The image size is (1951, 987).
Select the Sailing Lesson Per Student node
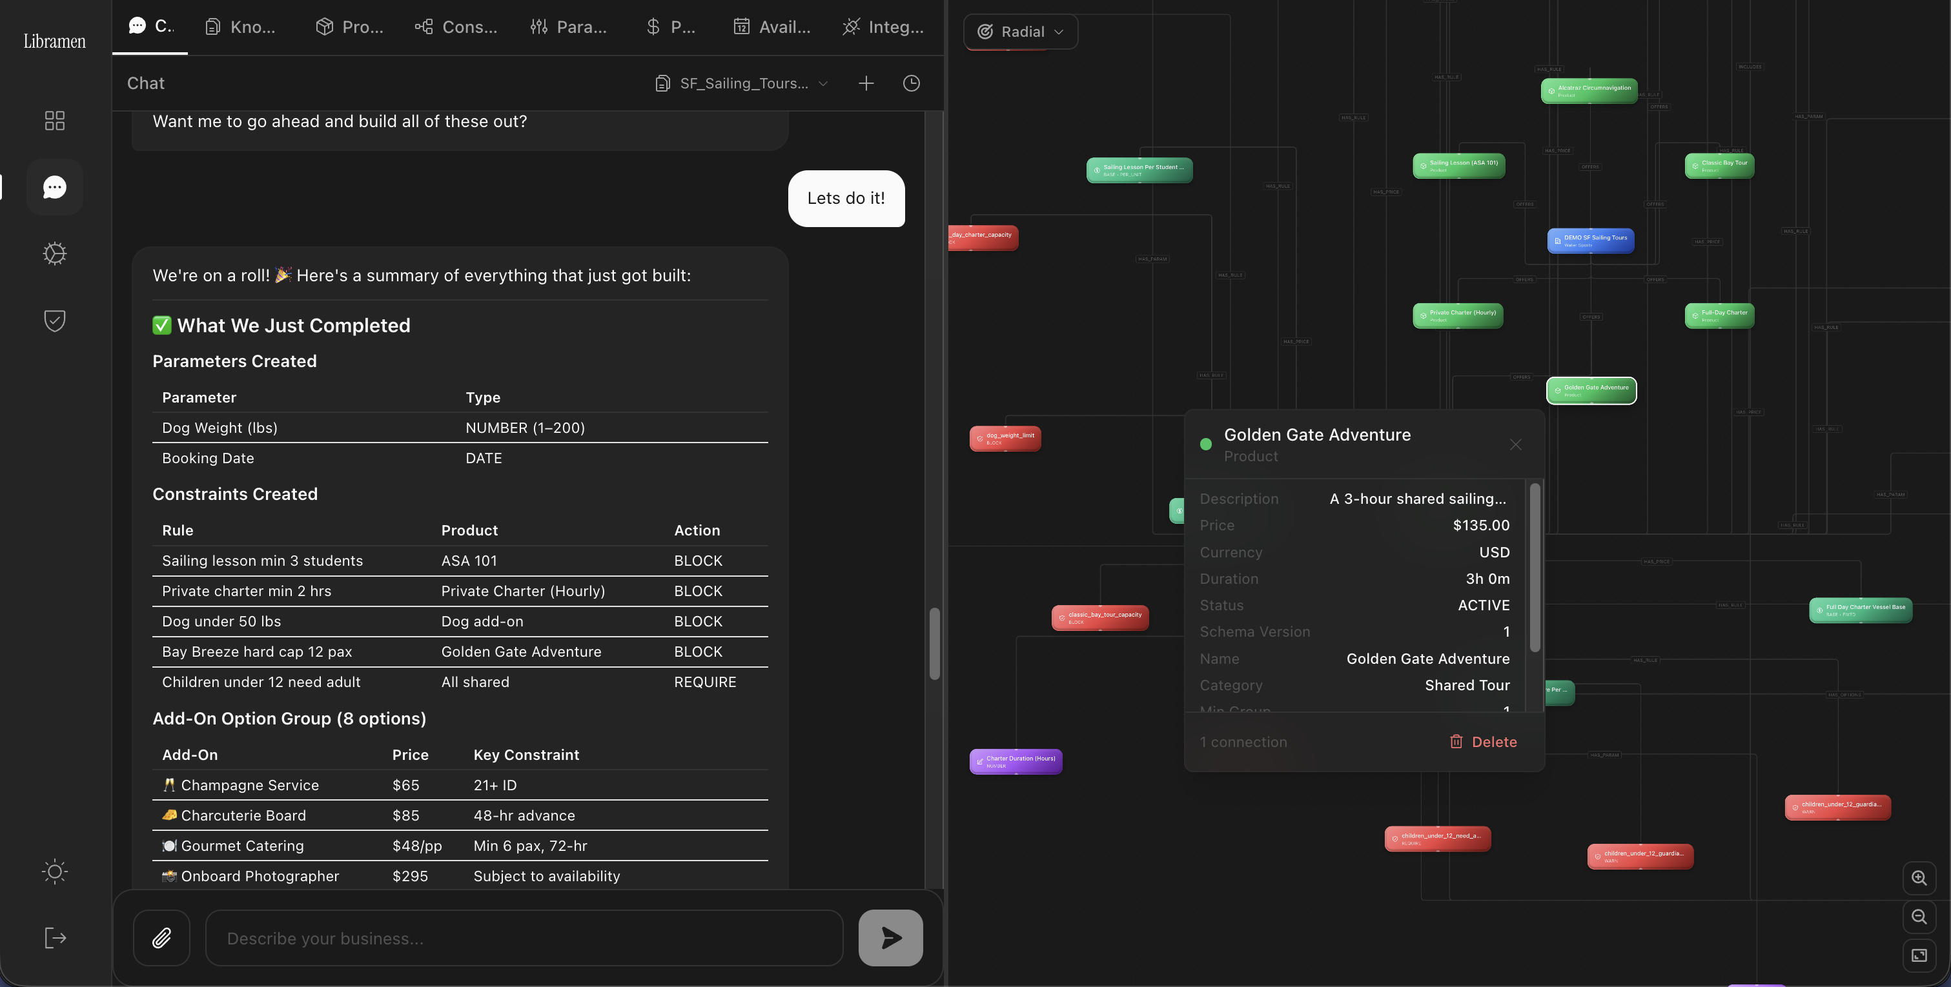coord(1139,170)
